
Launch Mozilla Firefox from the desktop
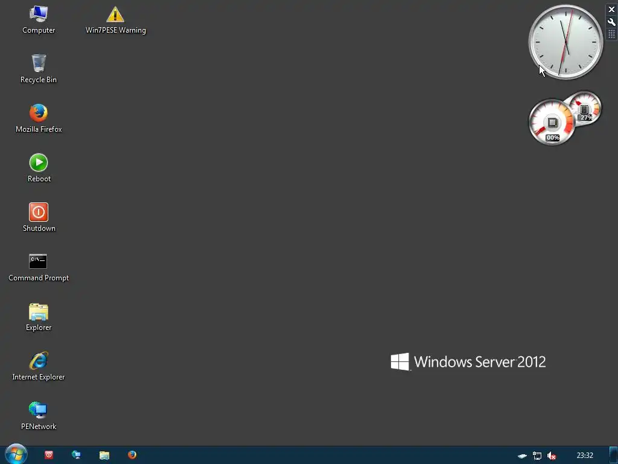pyautogui.click(x=39, y=118)
